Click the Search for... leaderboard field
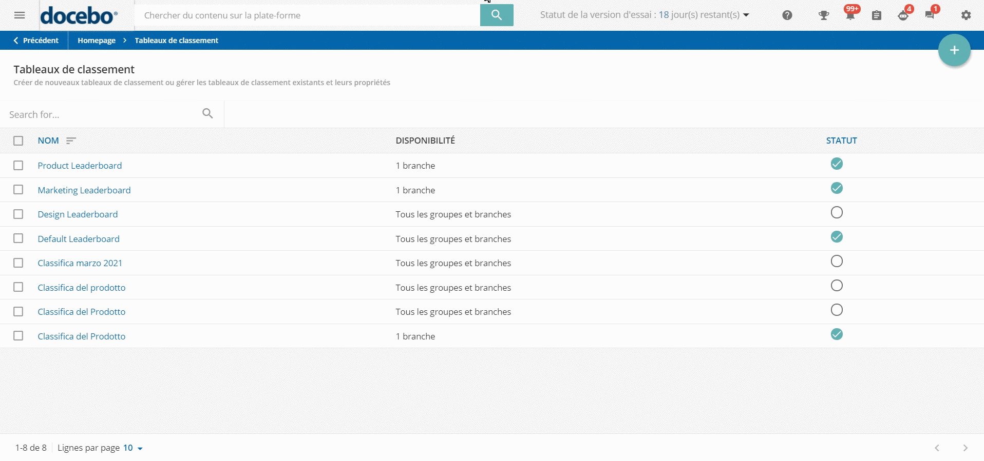 (103, 114)
